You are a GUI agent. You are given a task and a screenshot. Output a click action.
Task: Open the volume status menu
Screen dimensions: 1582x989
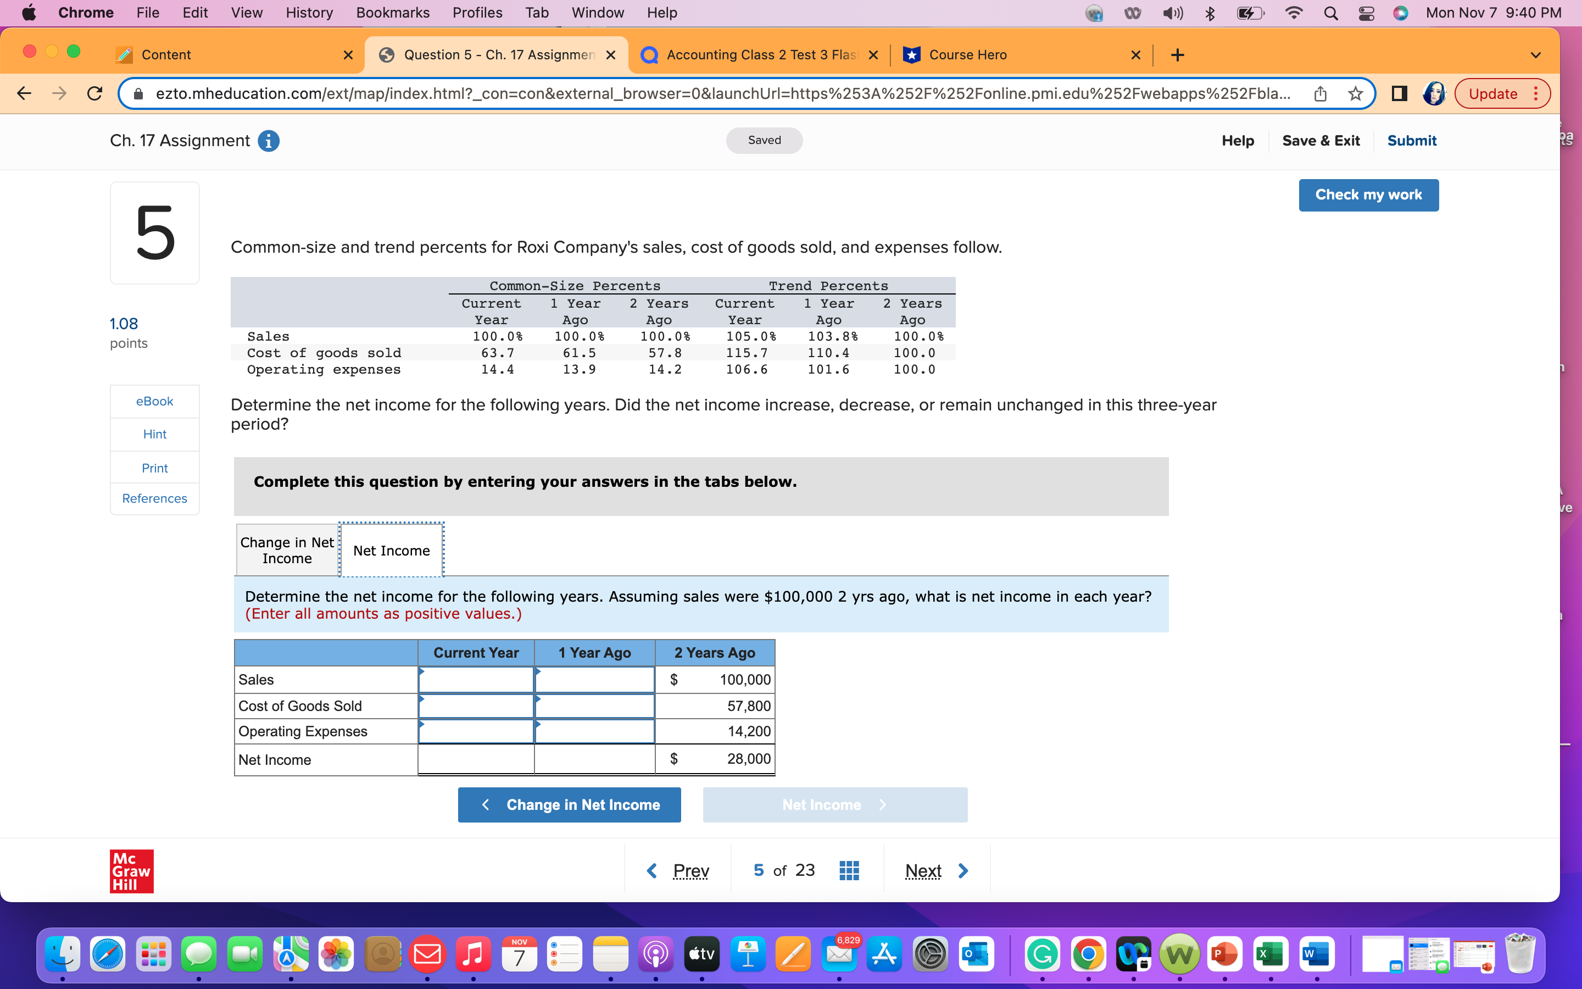1172,13
